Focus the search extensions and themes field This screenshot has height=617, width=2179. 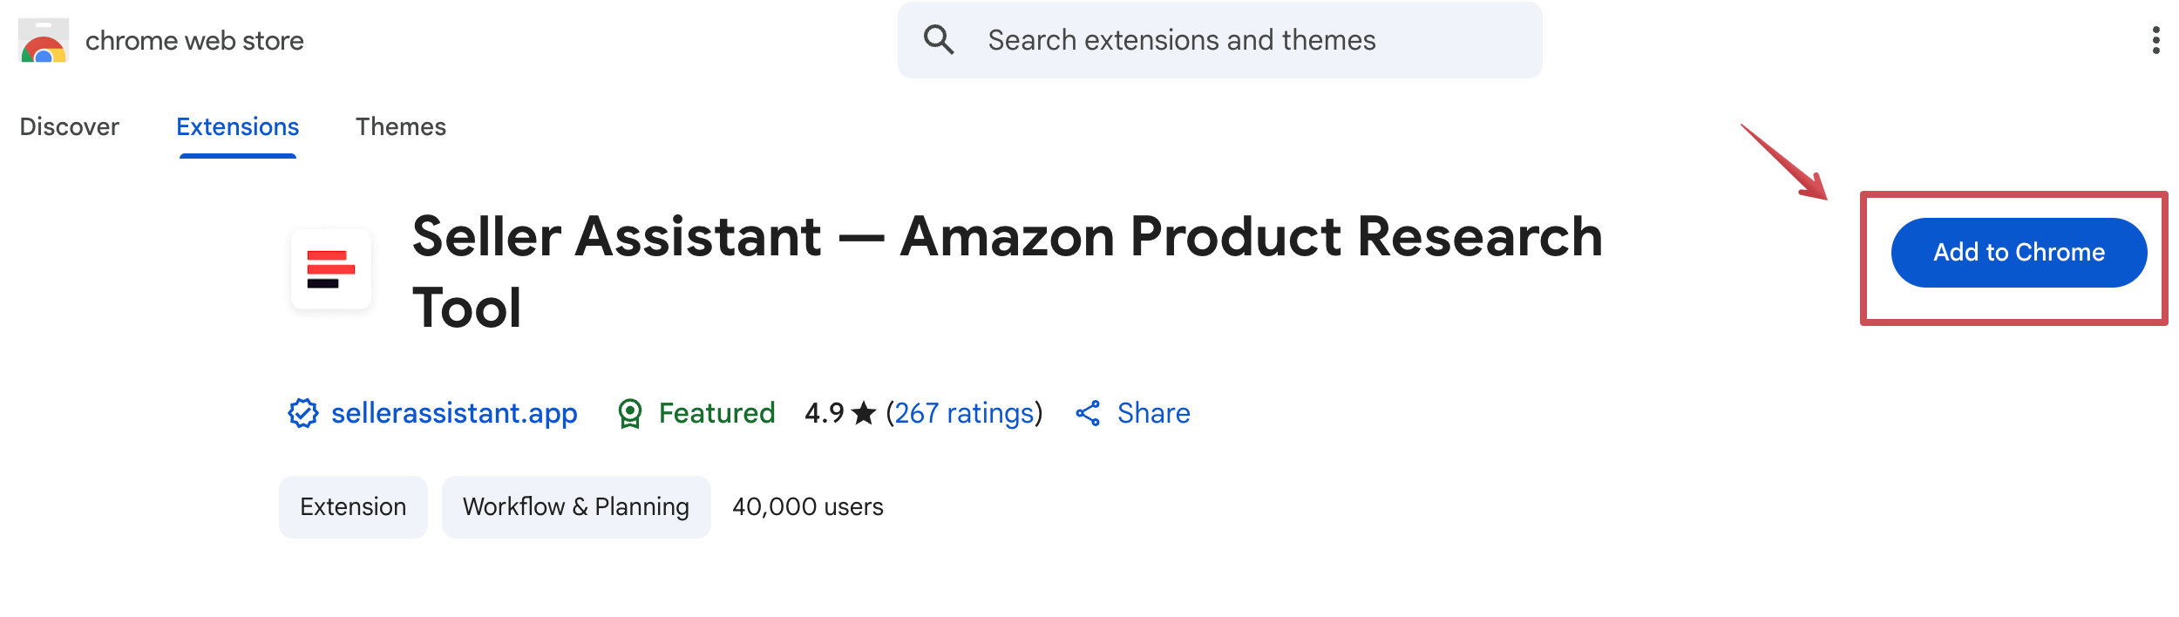[1220, 40]
